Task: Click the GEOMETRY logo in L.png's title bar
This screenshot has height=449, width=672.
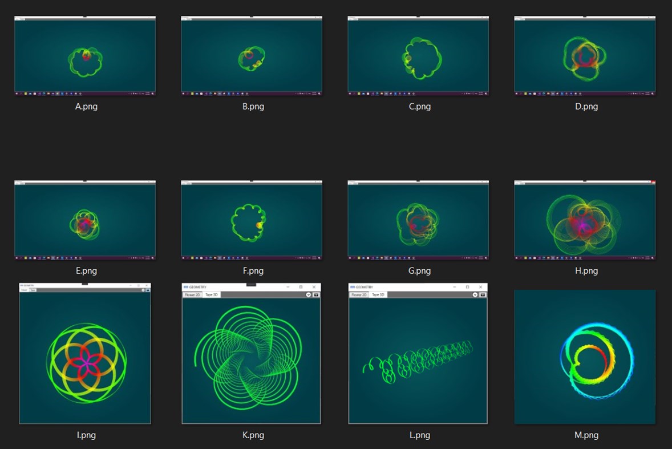Action: 351,287
